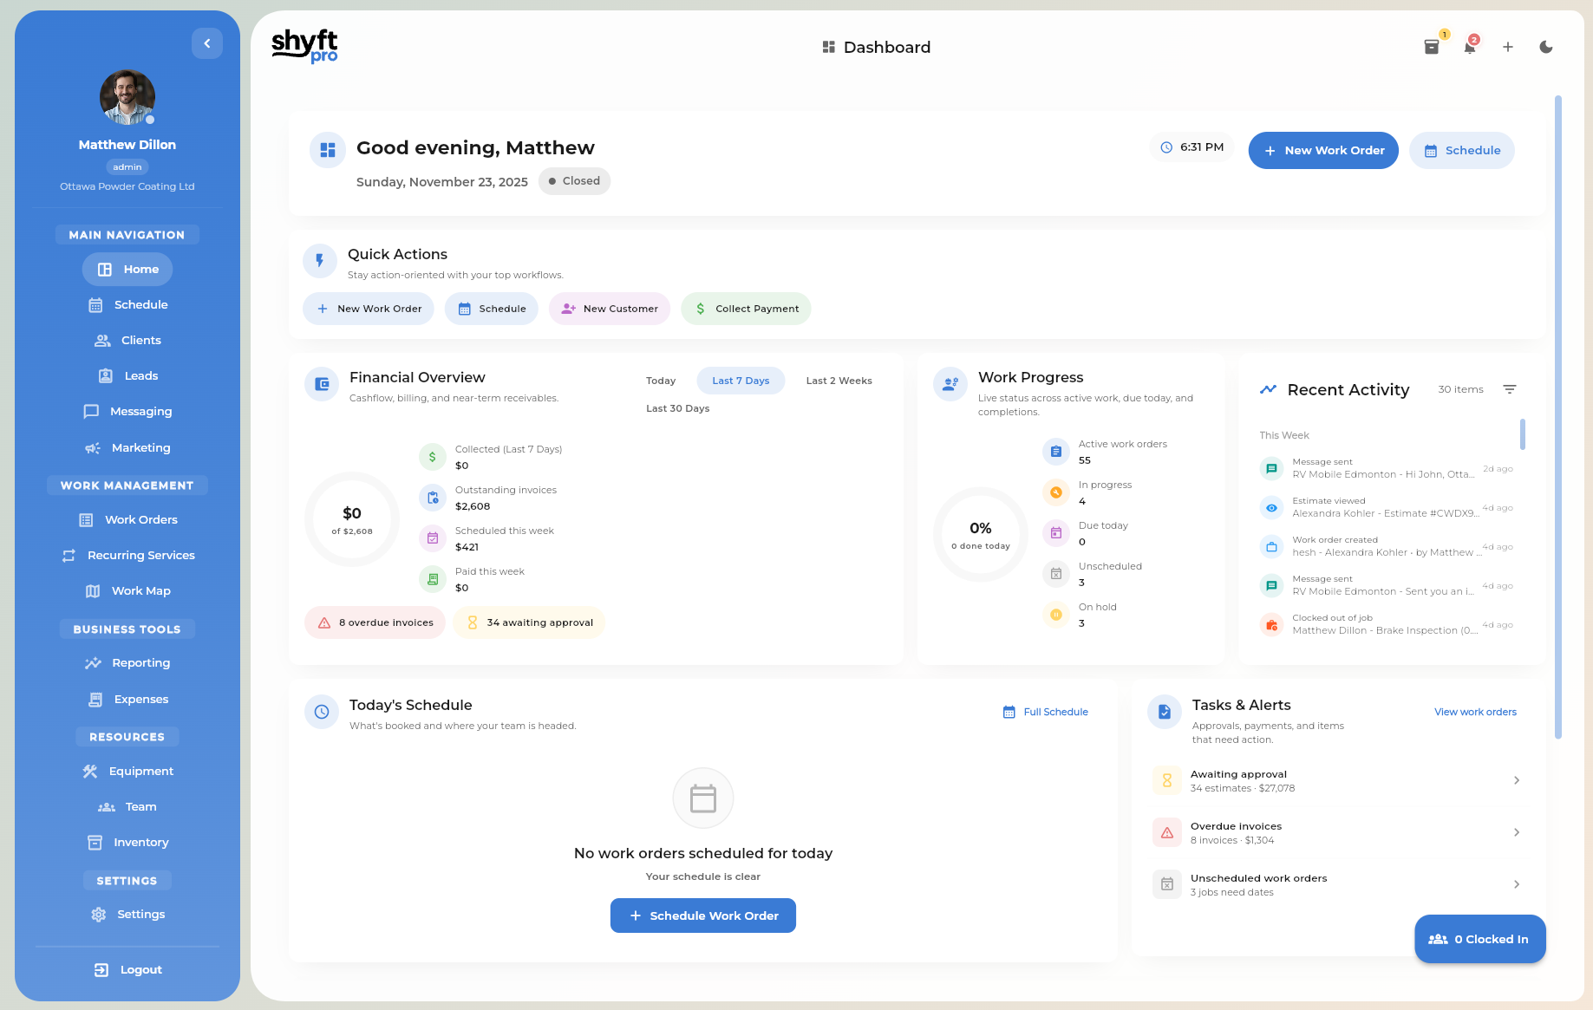Open Messaging in main navigation

click(127, 412)
